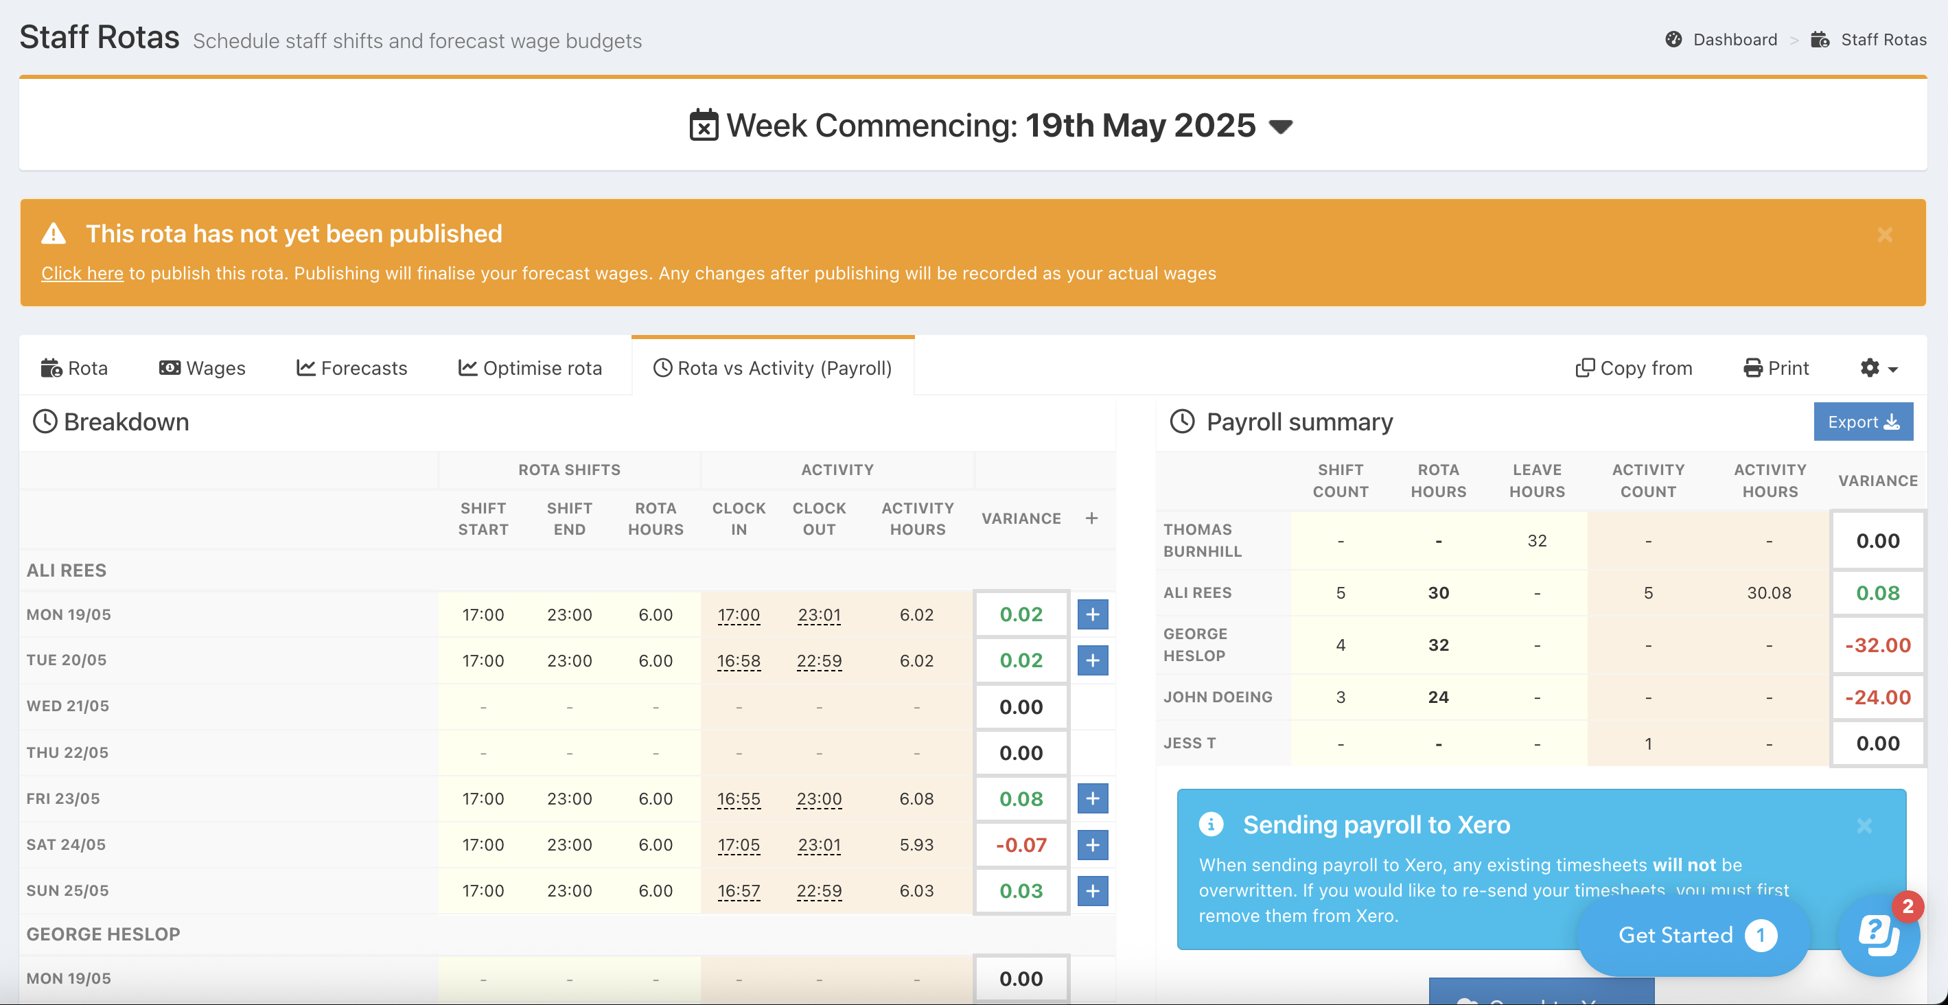Dismiss the unpublished rota warning banner
This screenshot has width=1948, height=1005.
click(1884, 234)
